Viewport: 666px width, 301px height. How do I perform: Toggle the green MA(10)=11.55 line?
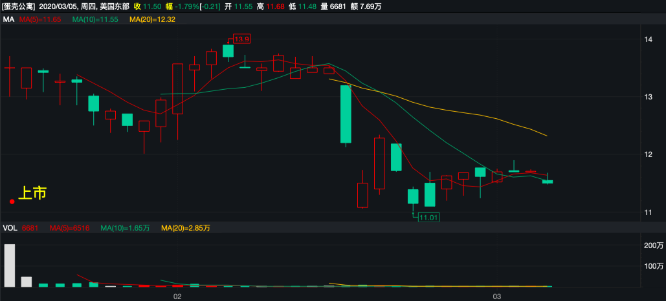click(95, 20)
